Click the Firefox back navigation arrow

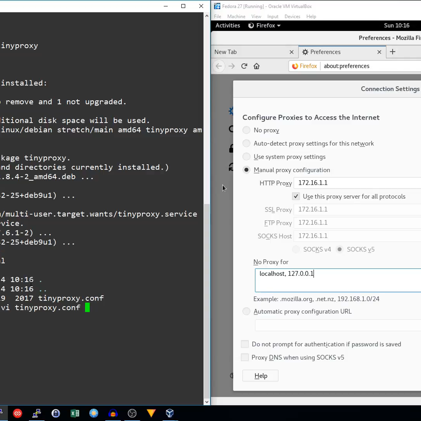[x=219, y=66]
